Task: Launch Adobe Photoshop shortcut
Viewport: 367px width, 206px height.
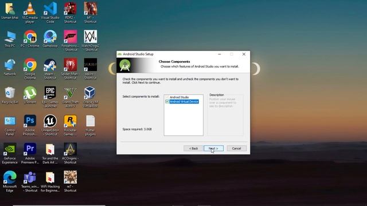Action: 30,121
